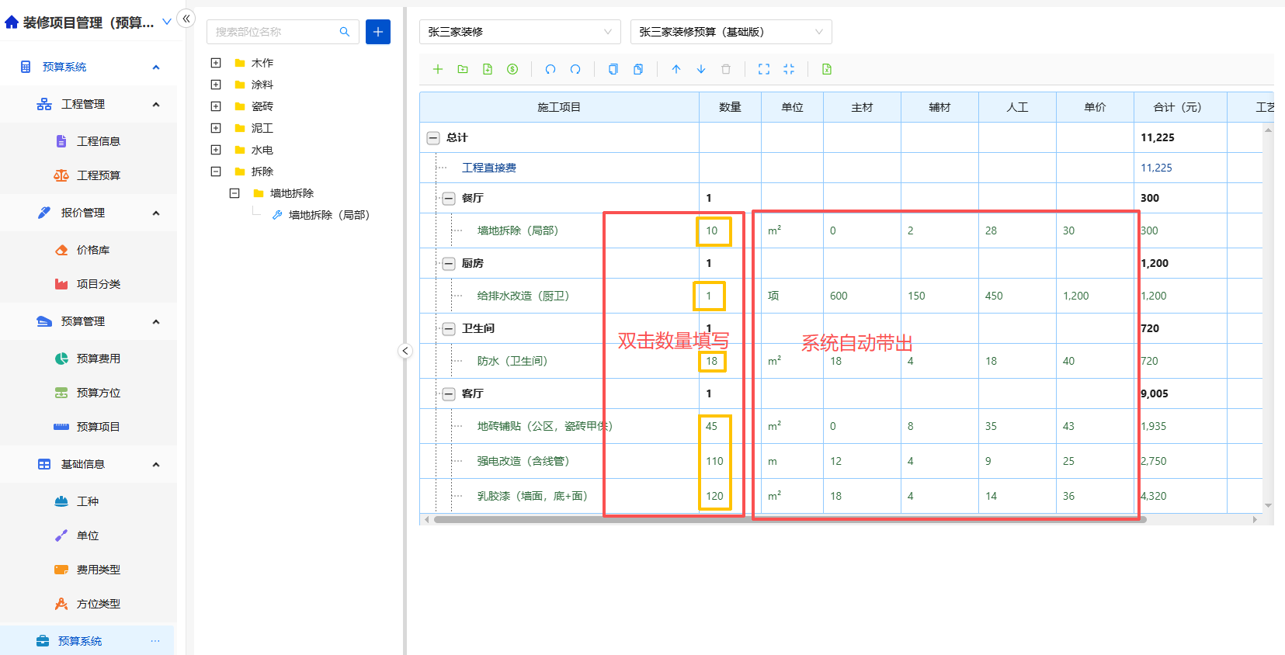The width and height of the screenshot is (1285, 655).
Task: Move row up with up arrow icon
Action: (676, 69)
